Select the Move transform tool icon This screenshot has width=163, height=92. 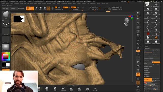pos(36,8)
